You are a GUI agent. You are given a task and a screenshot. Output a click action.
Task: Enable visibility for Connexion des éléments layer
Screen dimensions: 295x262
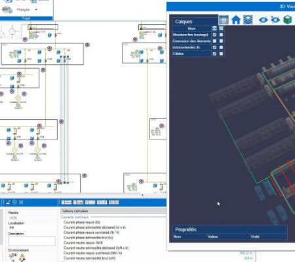click(214, 41)
